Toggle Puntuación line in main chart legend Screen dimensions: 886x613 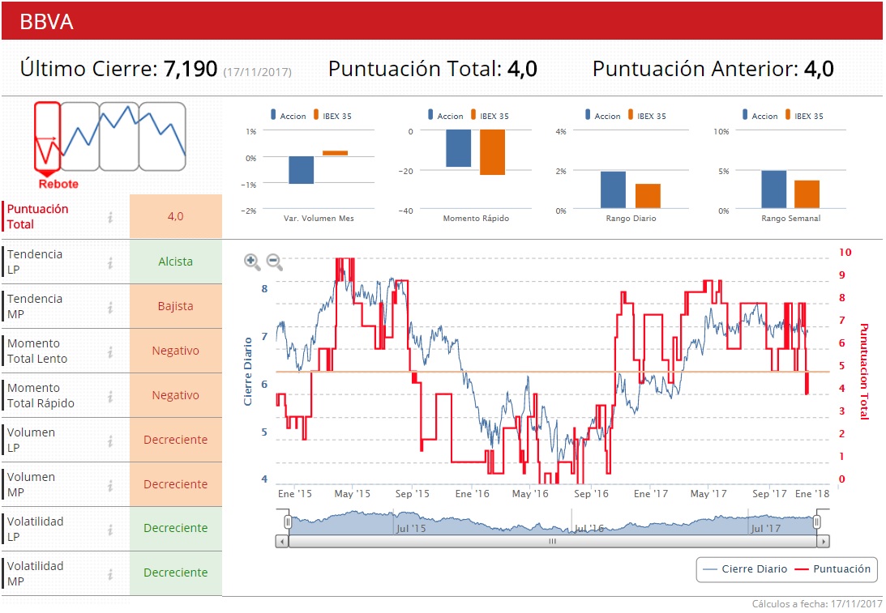[x=832, y=569]
